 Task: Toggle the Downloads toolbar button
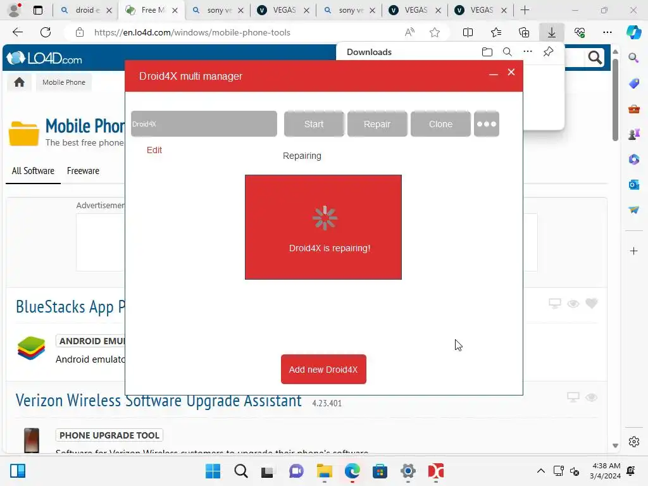point(552,32)
